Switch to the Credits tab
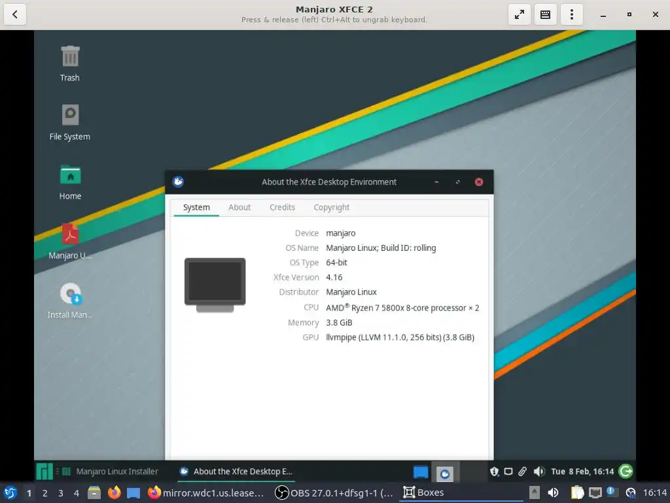 [282, 208]
